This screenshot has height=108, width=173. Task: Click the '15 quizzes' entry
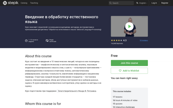(x=118, y=104)
